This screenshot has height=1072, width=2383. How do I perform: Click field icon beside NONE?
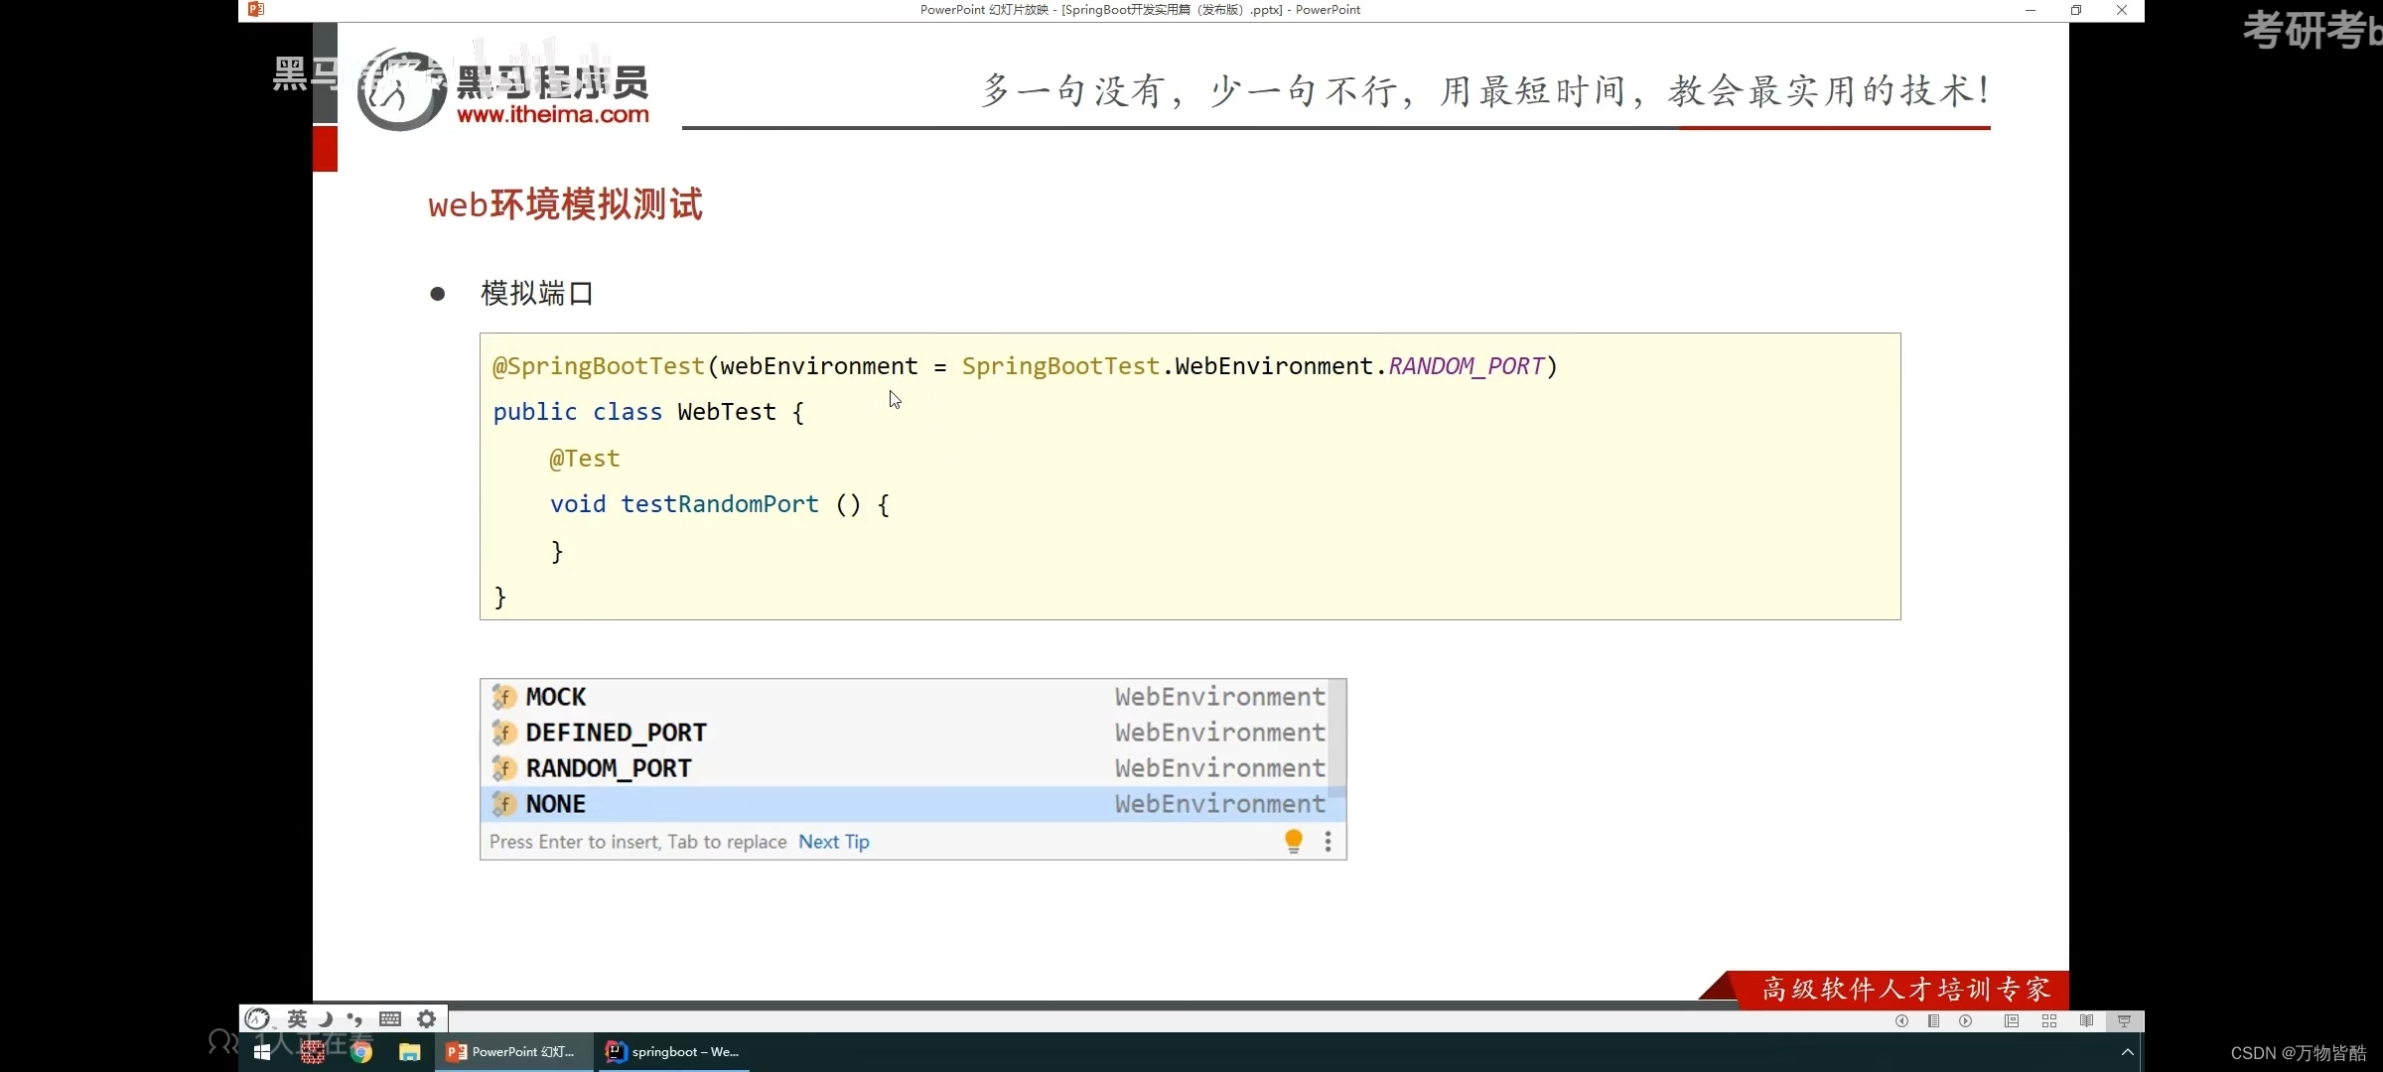pyautogui.click(x=504, y=804)
